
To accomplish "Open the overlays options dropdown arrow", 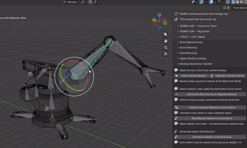I will click(x=215, y=2).
